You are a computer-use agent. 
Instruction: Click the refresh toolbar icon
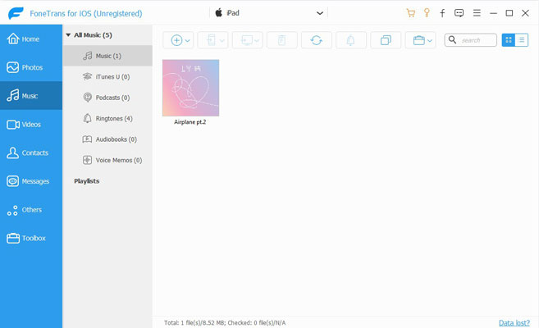[x=316, y=40]
